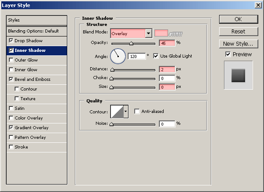Open the Outer Glow settings label

pyautogui.click(x=26, y=60)
